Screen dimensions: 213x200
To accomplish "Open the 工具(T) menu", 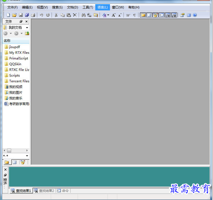I will [x=88, y=7].
